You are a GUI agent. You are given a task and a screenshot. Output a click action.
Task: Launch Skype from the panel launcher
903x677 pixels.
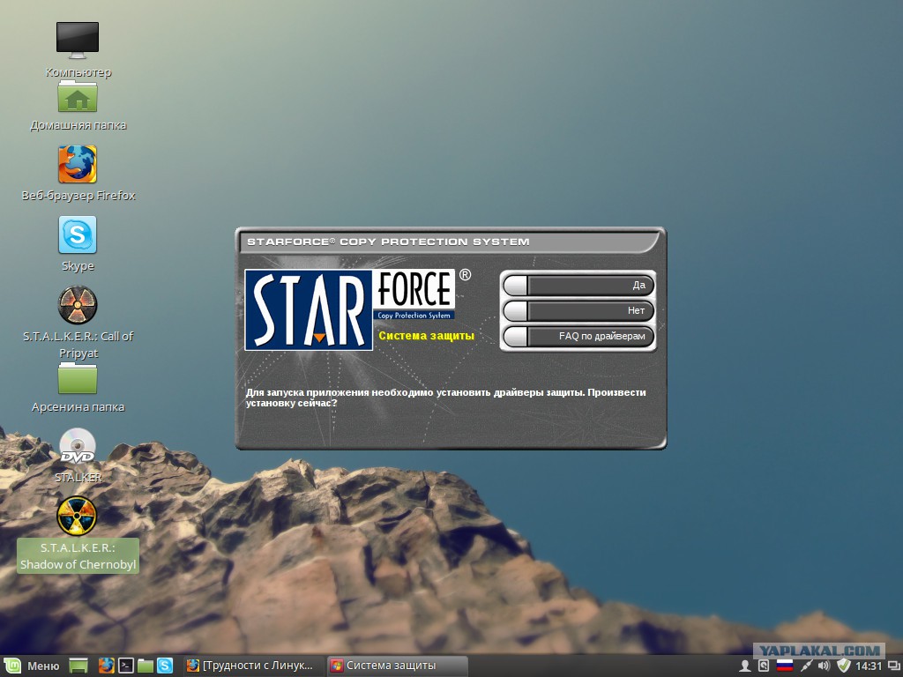pos(165,666)
